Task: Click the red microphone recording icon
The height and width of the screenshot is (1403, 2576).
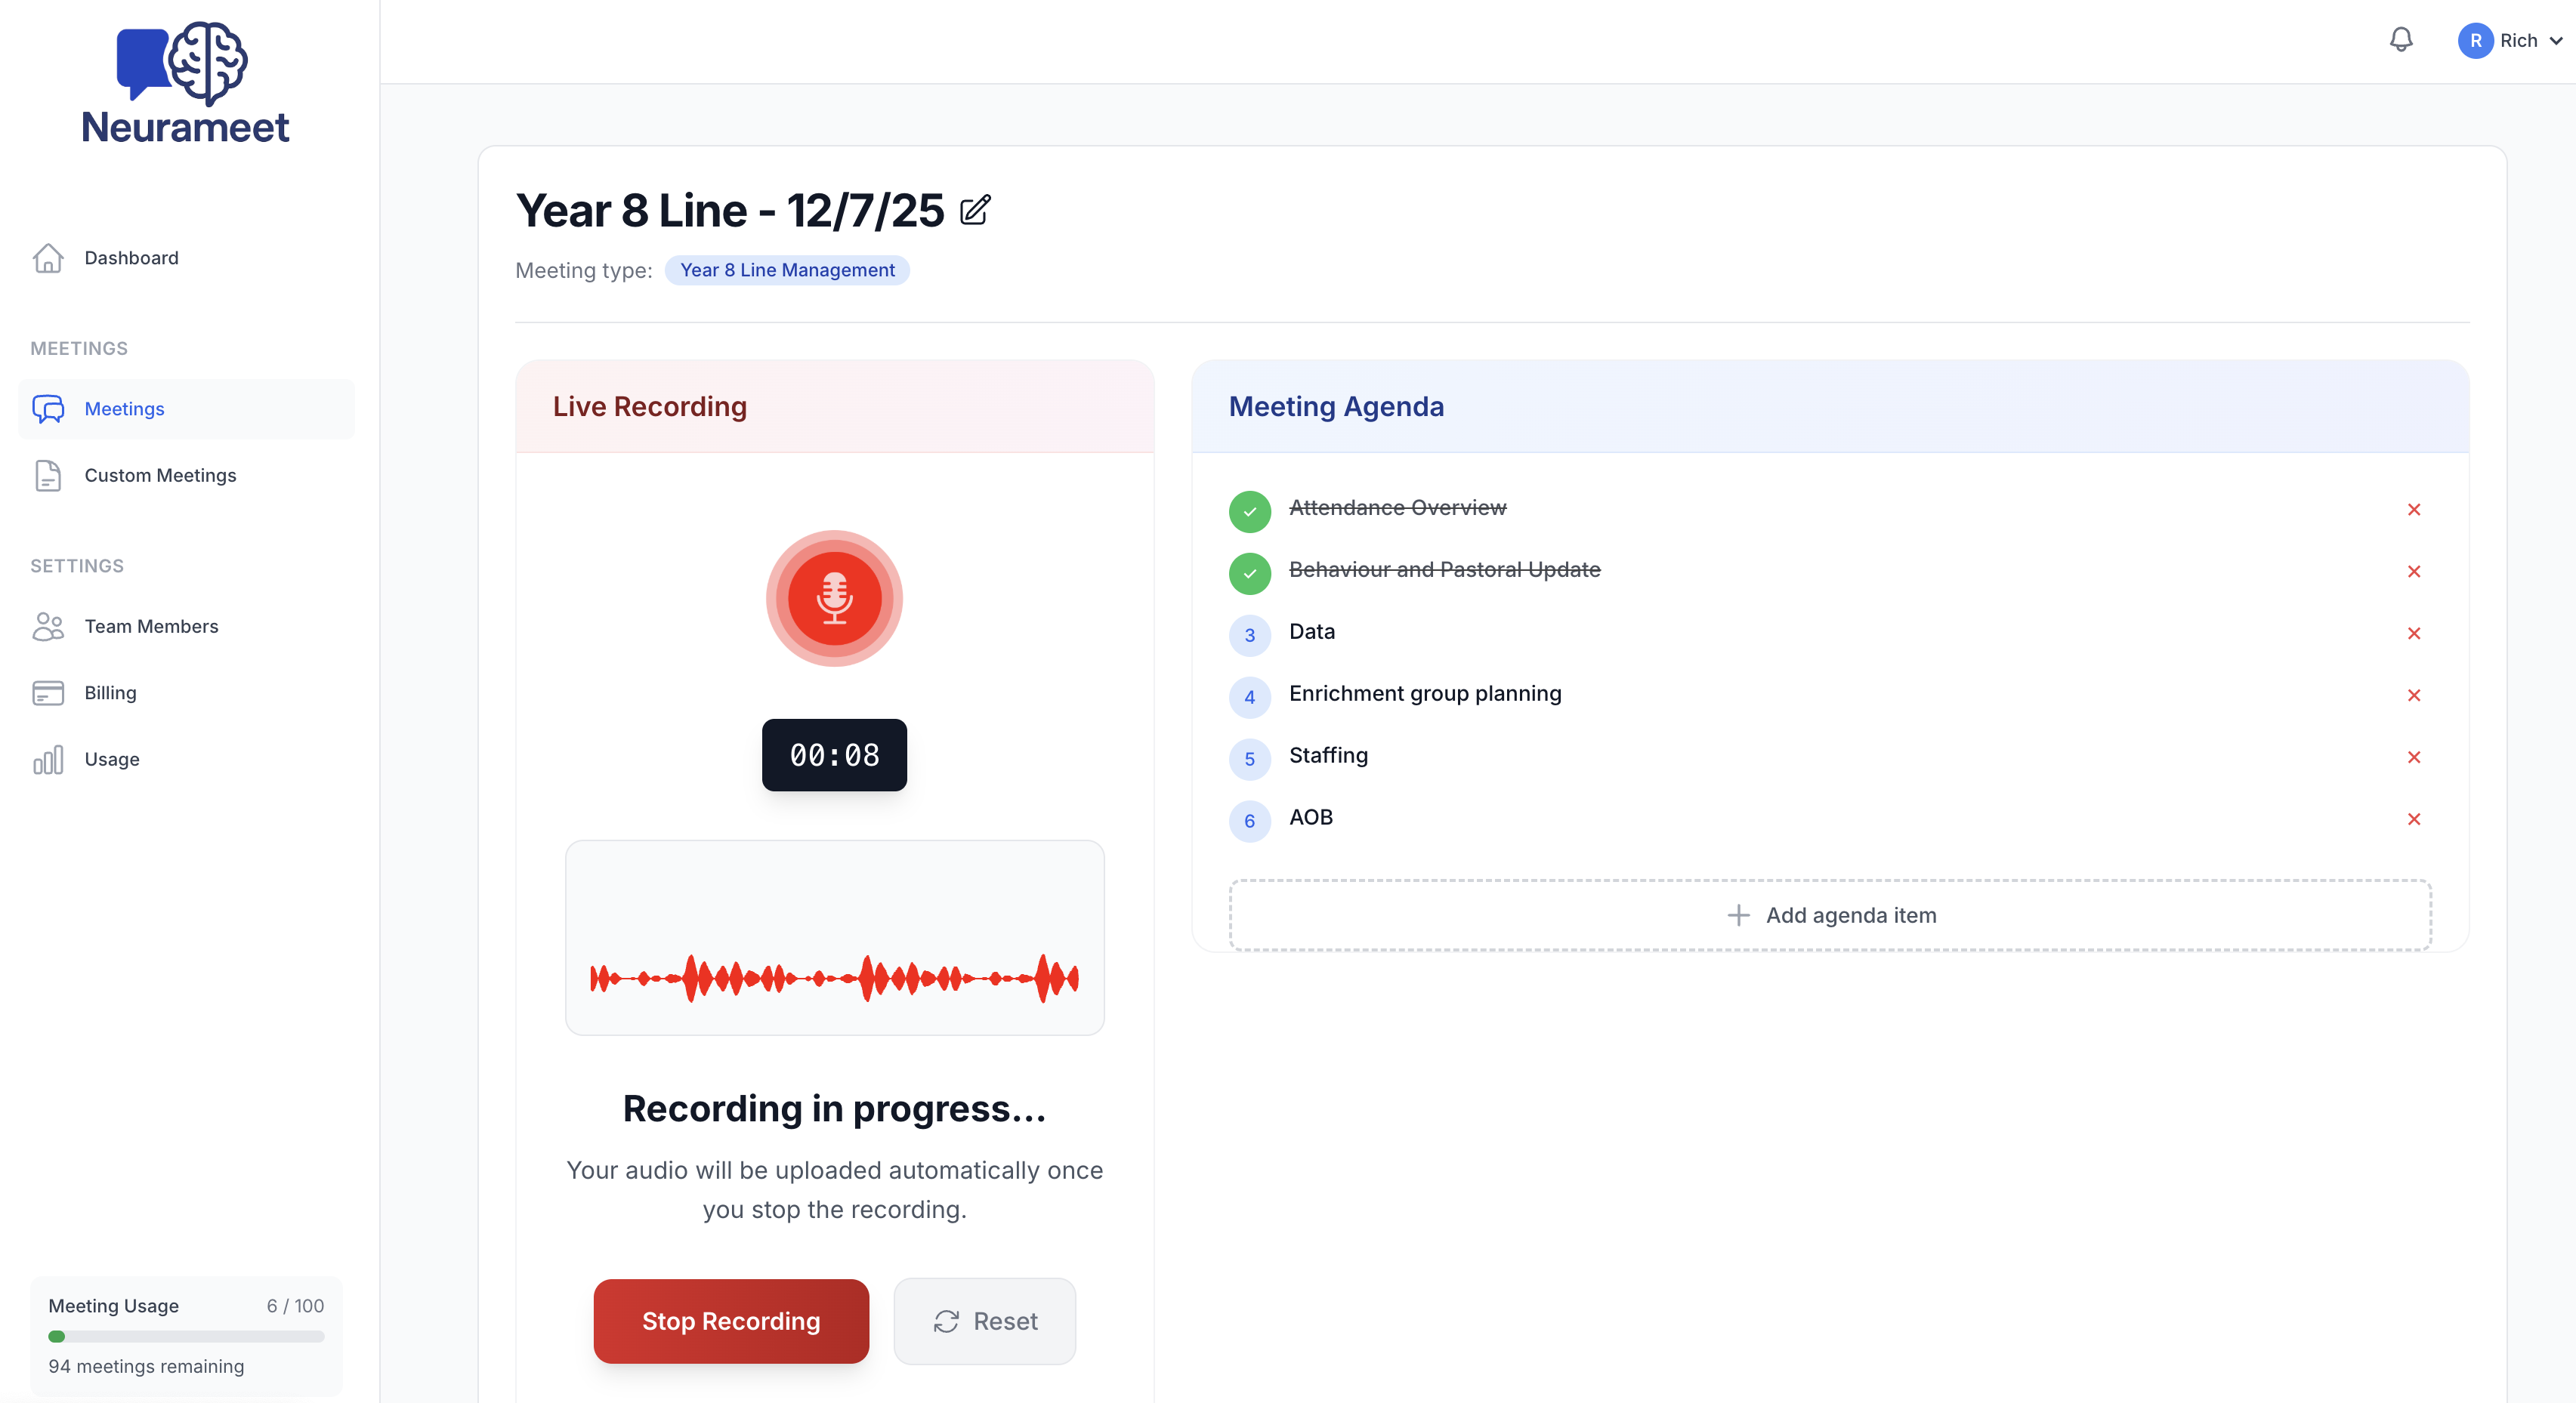Action: 834,599
